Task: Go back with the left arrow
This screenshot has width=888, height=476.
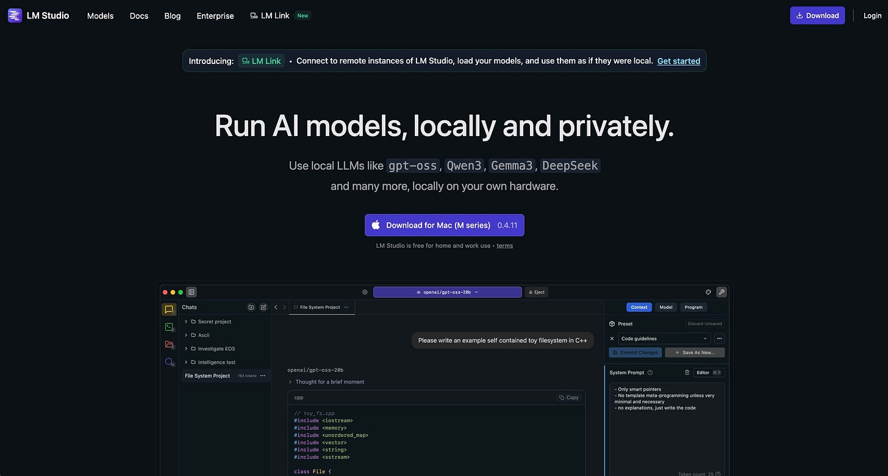Action: click(x=276, y=308)
